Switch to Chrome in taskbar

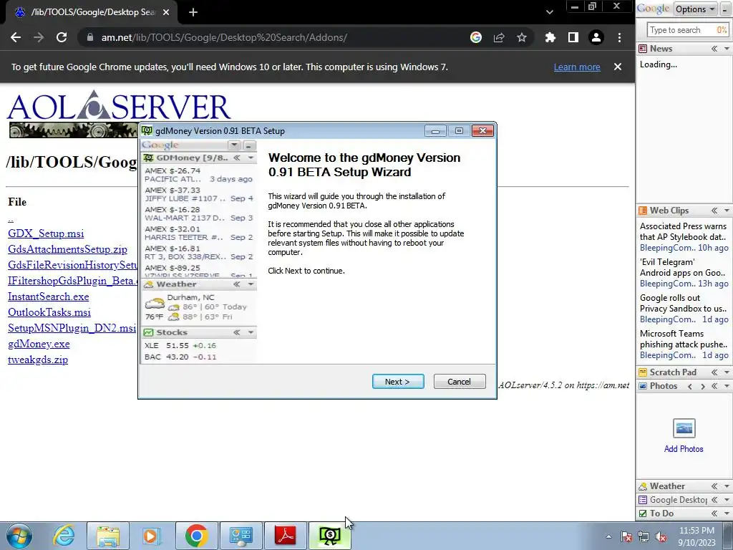click(x=196, y=536)
